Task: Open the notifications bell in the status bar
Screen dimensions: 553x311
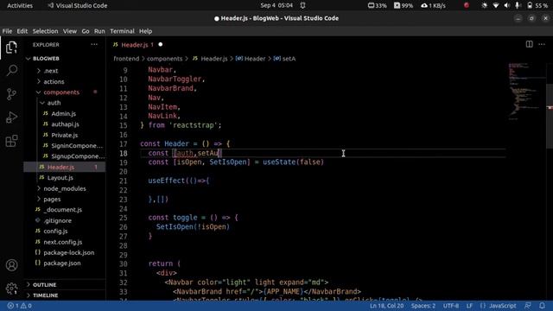Action: [542, 306]
